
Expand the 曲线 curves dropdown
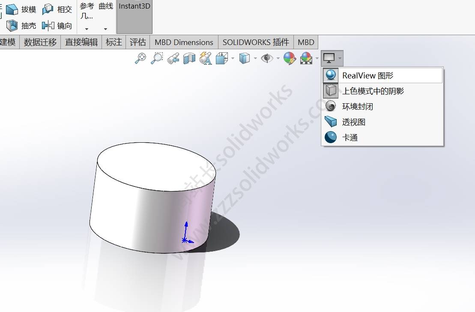[x=105, y=29]
